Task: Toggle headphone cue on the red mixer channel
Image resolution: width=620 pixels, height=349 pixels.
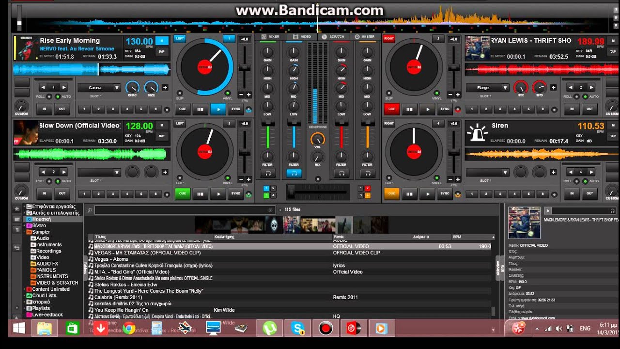Action: 341,173
